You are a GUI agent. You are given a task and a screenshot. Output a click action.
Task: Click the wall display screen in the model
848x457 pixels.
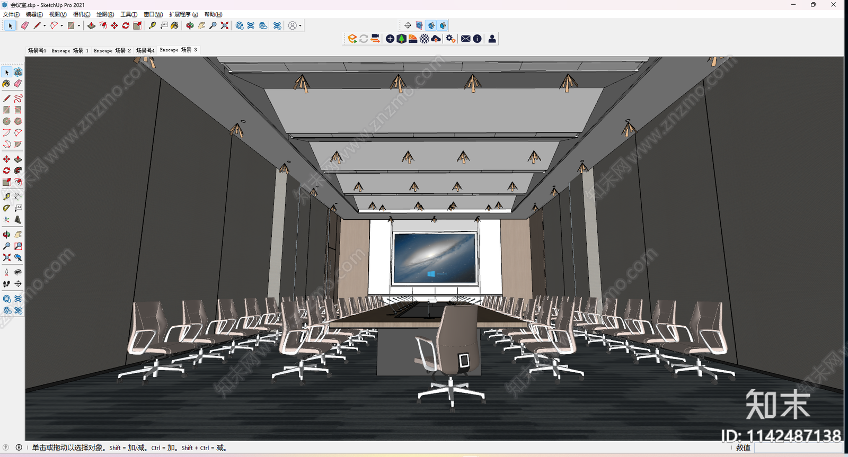[435, 258]
